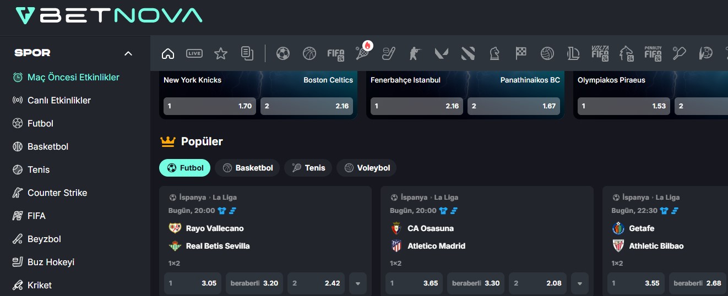
Task: Expand more markets for CA Osasuna match
Action: [x=579, y=283]
